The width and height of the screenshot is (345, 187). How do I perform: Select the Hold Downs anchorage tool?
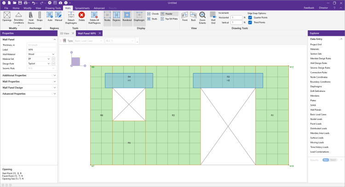(x=31, y=17)
